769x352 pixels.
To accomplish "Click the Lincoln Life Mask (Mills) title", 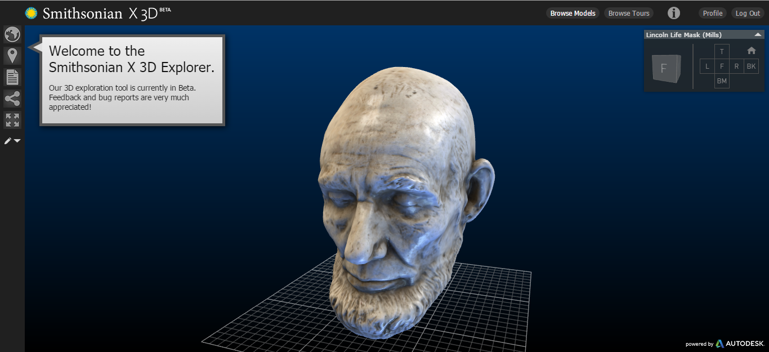I will click(683, 35).
